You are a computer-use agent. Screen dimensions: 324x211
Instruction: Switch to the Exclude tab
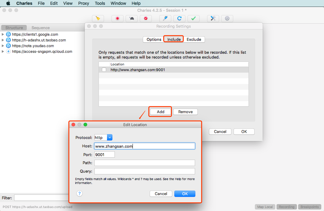194,39
